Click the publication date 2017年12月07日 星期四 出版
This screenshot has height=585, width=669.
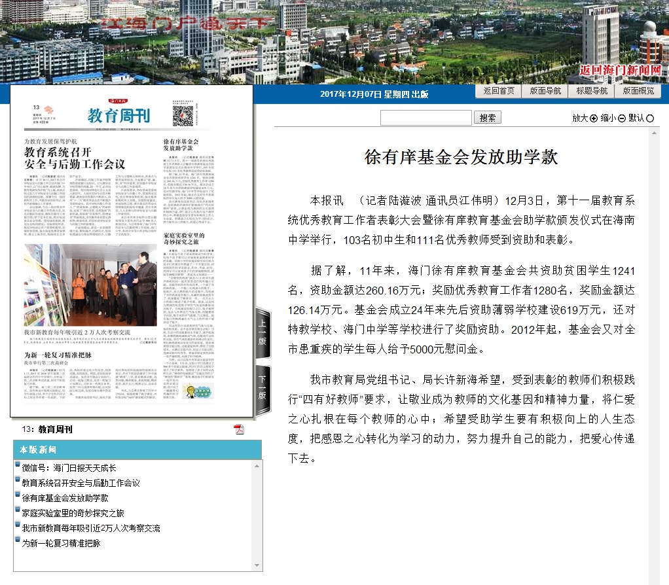click(374, 94)
